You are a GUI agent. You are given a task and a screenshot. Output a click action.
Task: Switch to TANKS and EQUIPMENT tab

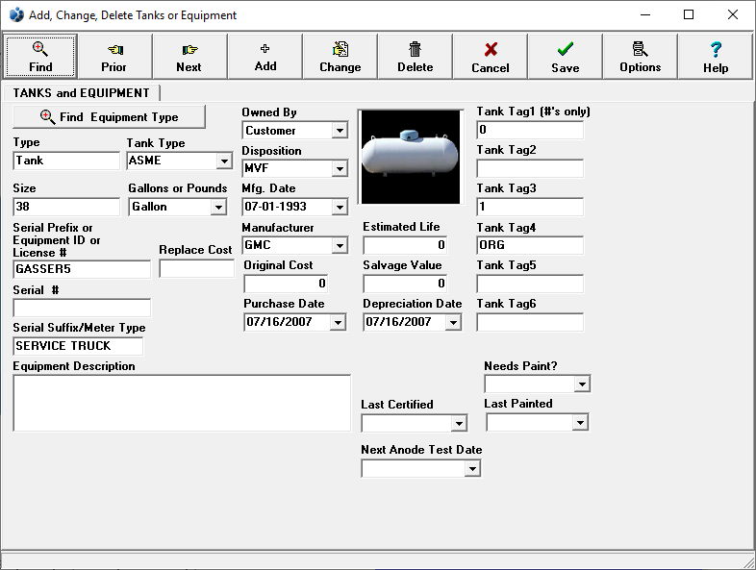[82, 93]
